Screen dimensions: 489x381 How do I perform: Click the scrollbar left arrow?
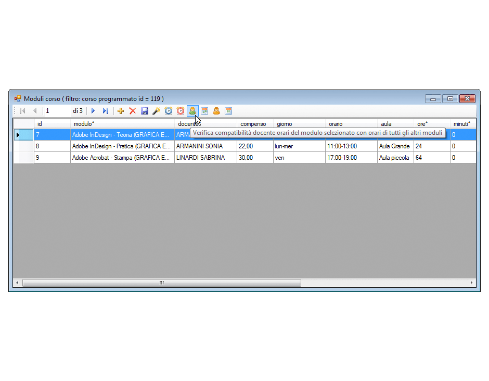pos(17,283)
